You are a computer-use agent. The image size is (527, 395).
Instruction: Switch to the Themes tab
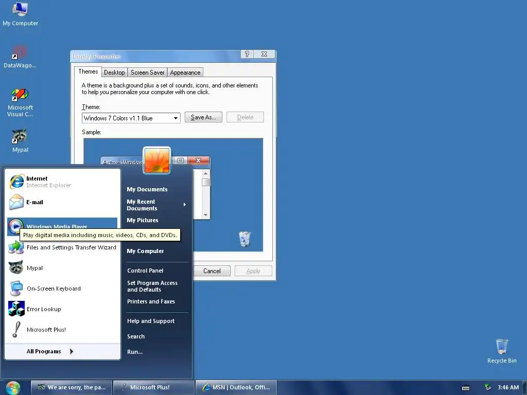(88, 71)
